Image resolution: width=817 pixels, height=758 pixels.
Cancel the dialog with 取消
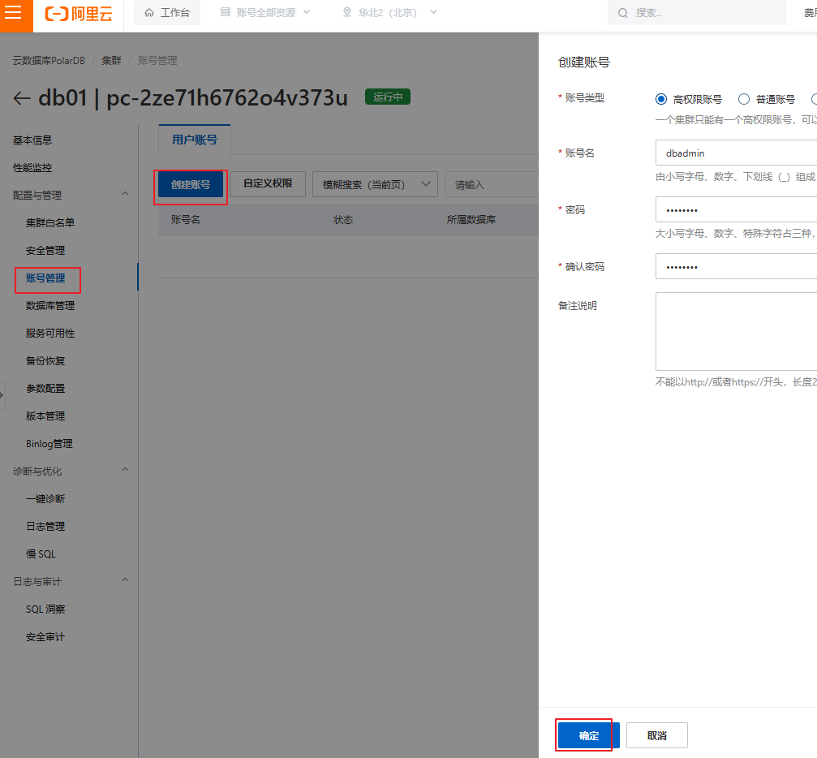(x=657, y=735)
